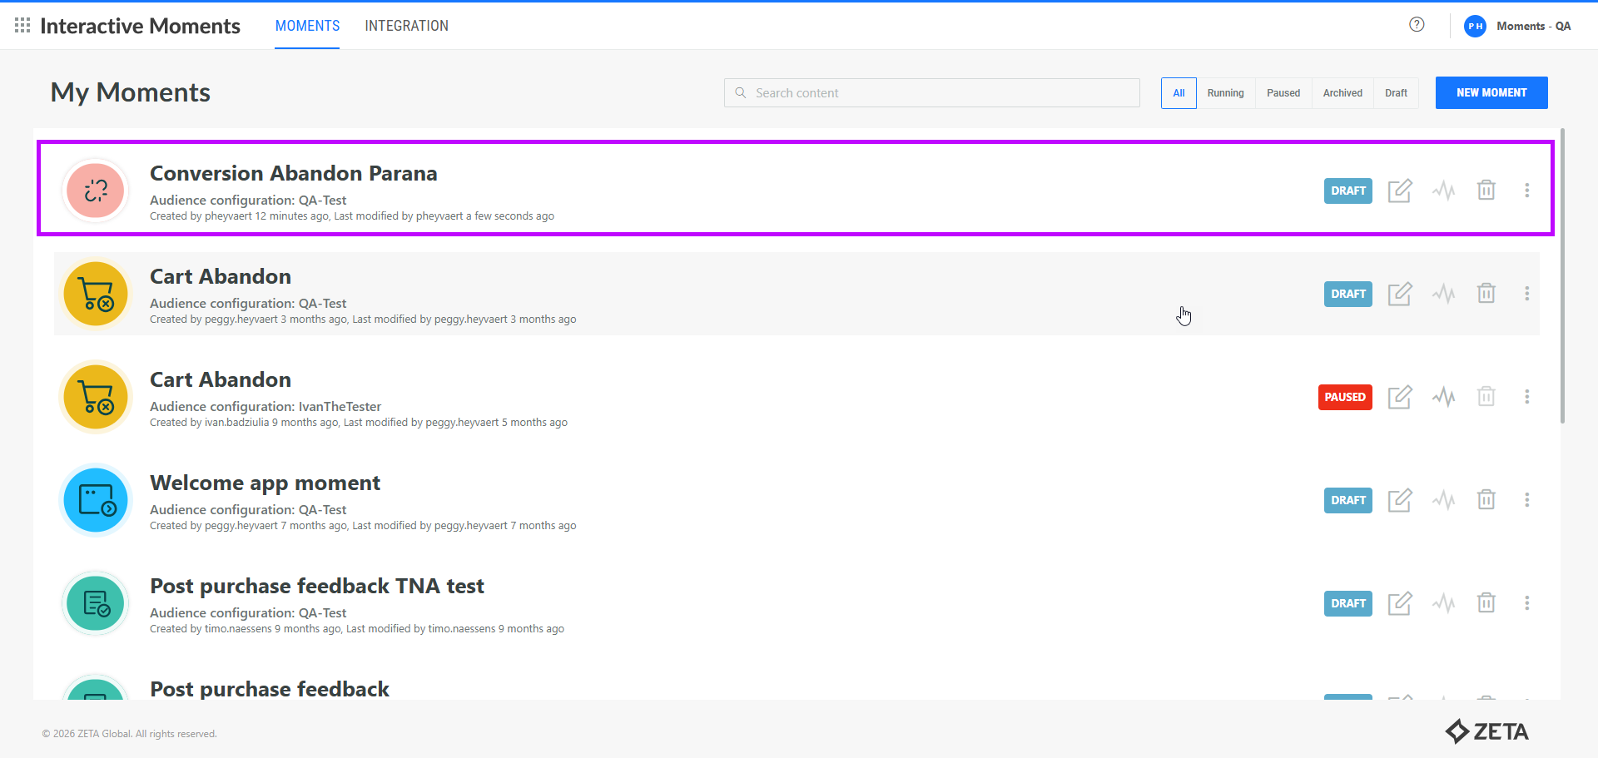Delete the Conversion Abandon Parana moment
The height and width of the screenshot is (758, 1598).
pos(1486,191)
